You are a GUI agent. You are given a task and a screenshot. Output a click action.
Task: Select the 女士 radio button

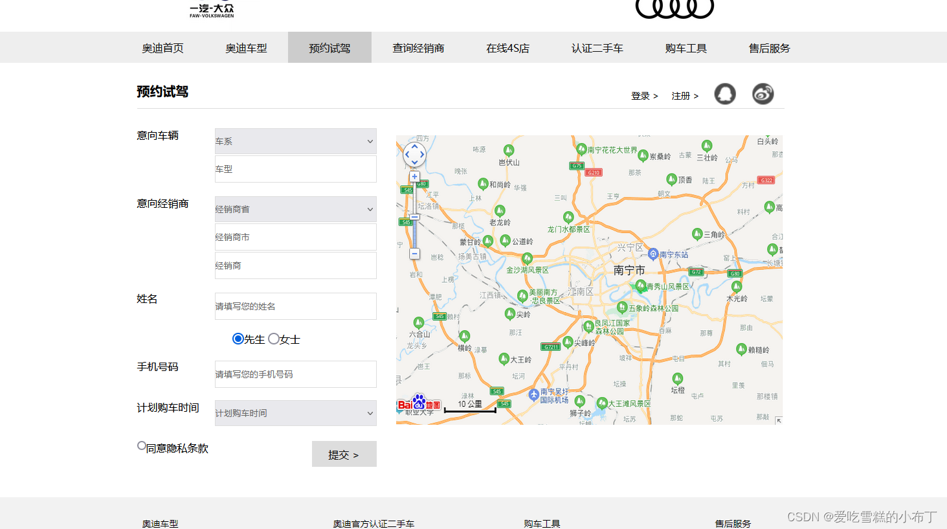274,339
